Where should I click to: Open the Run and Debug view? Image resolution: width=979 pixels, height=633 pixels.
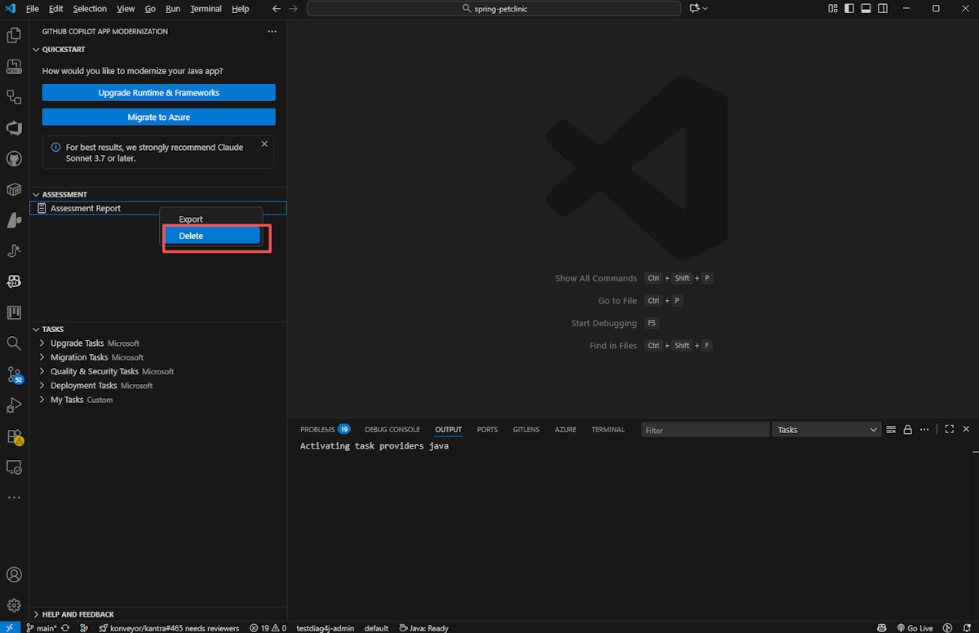tap(14, 405)
